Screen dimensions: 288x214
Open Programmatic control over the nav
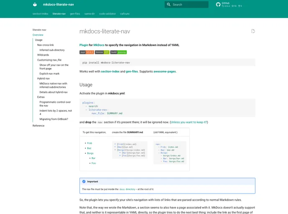55,104
